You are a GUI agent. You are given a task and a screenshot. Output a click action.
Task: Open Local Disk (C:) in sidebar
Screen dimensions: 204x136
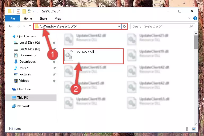click(x=30, y=43)
